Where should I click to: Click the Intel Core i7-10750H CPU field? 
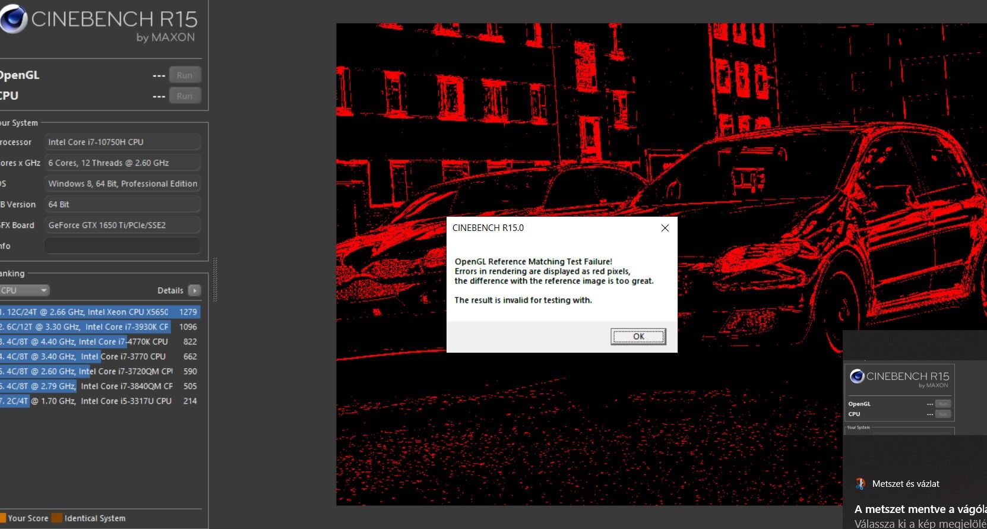pyautogui.click(x=122, y=142)
